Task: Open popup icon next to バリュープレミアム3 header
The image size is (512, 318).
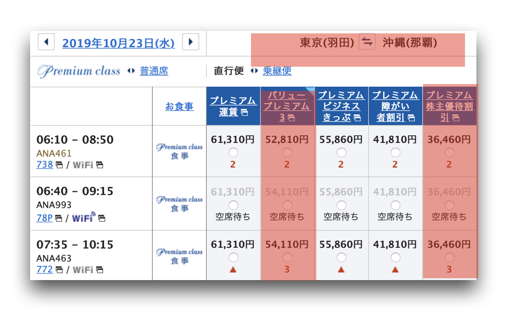Action: coord(291,118)
